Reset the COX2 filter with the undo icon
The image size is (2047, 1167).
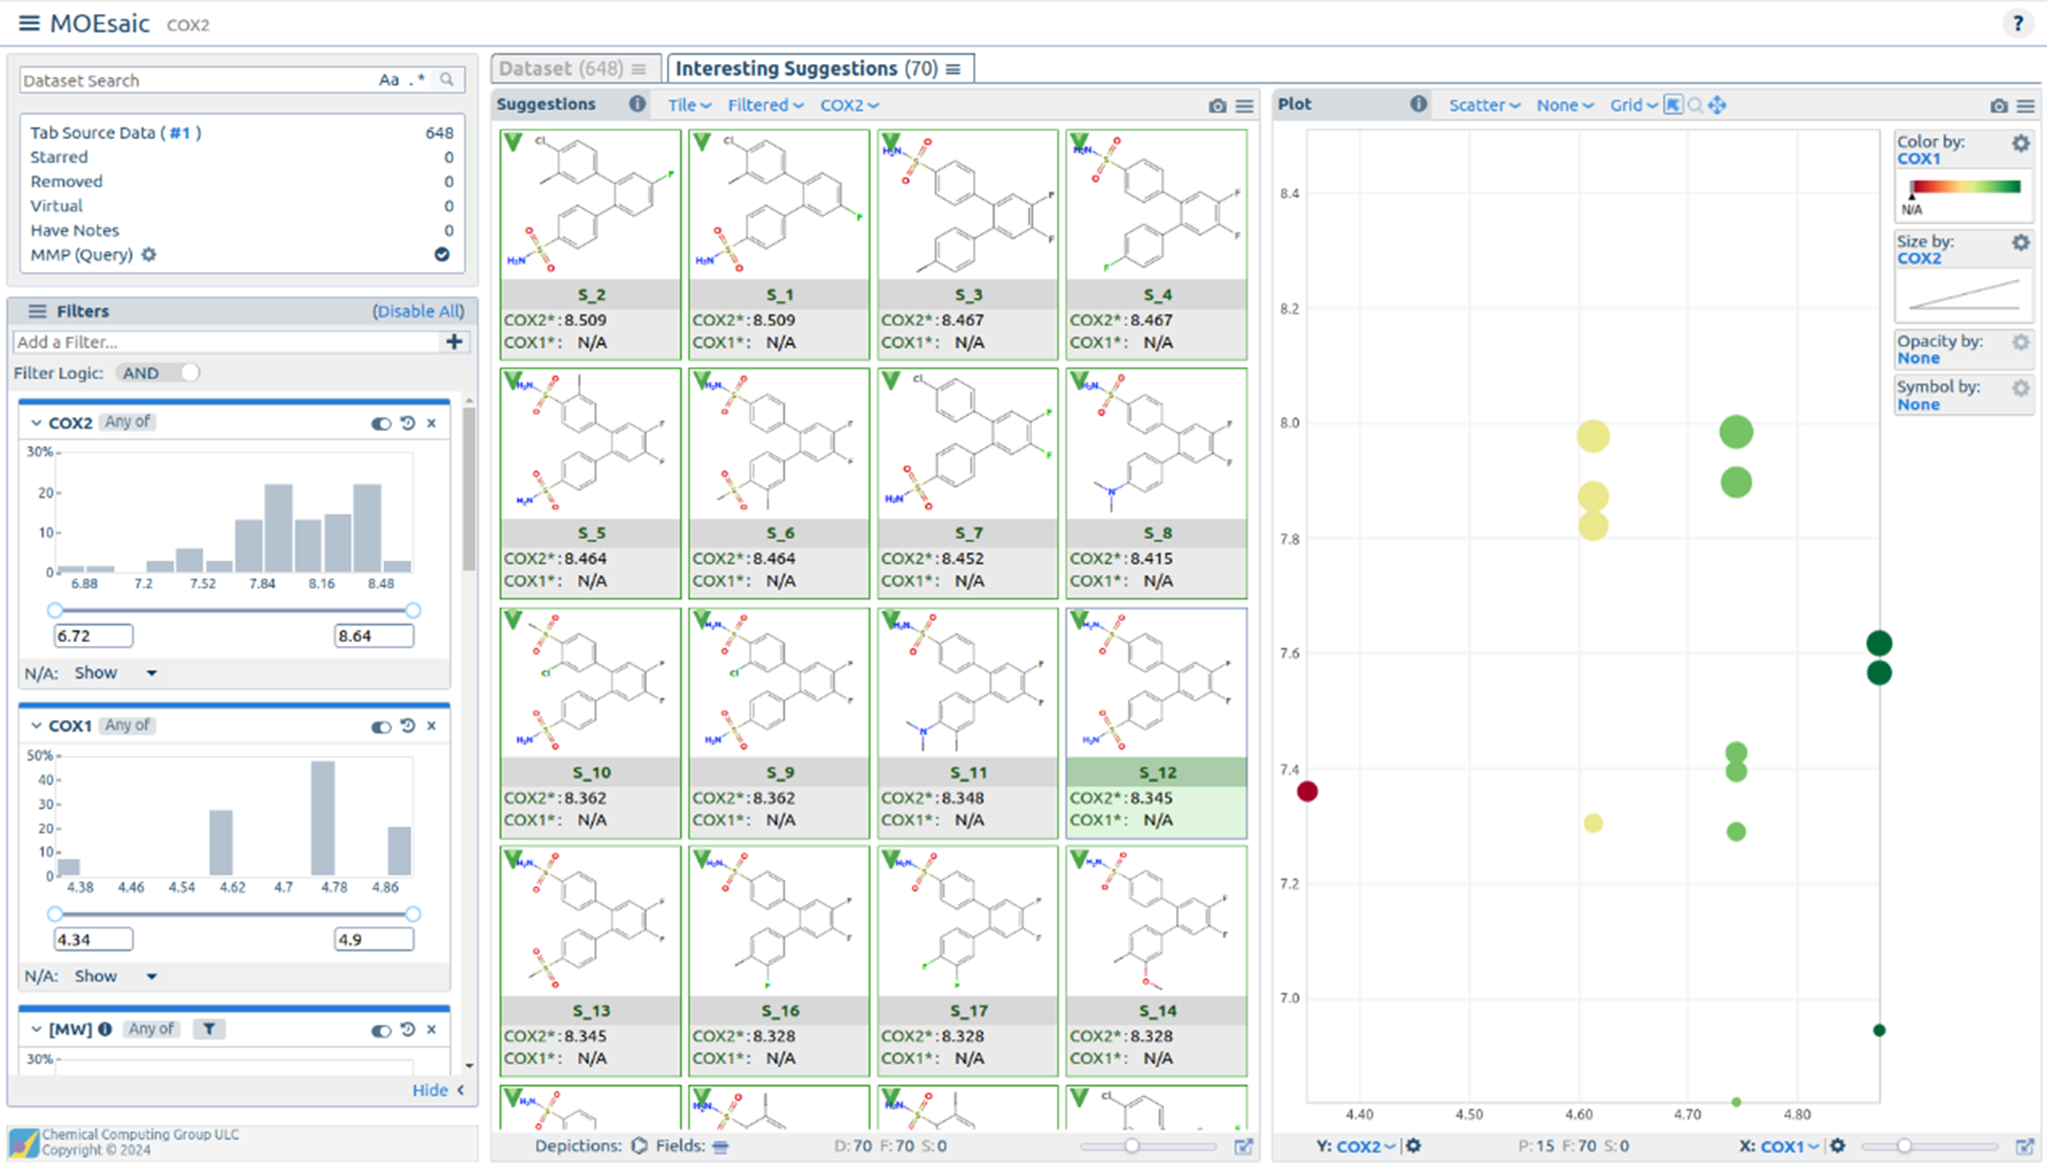(x=408, y=423)
